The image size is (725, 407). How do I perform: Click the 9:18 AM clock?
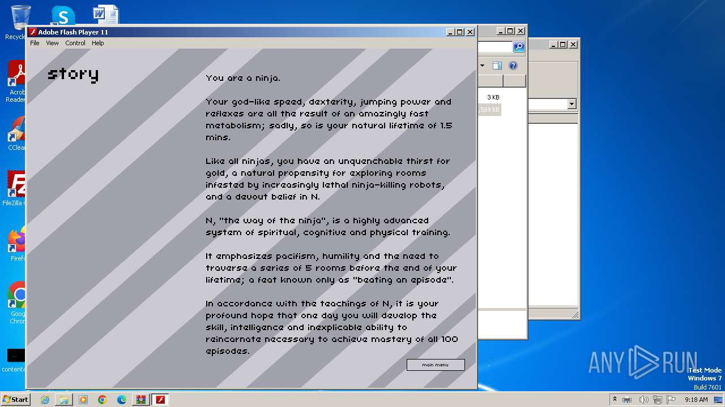(696, 400)
